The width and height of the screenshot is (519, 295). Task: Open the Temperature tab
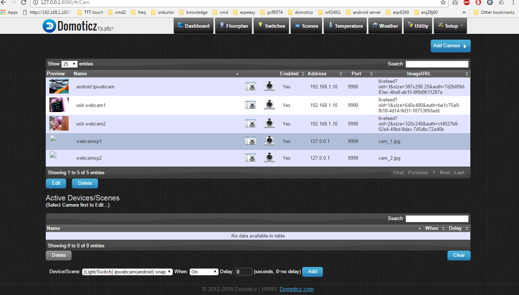(345, 26)
